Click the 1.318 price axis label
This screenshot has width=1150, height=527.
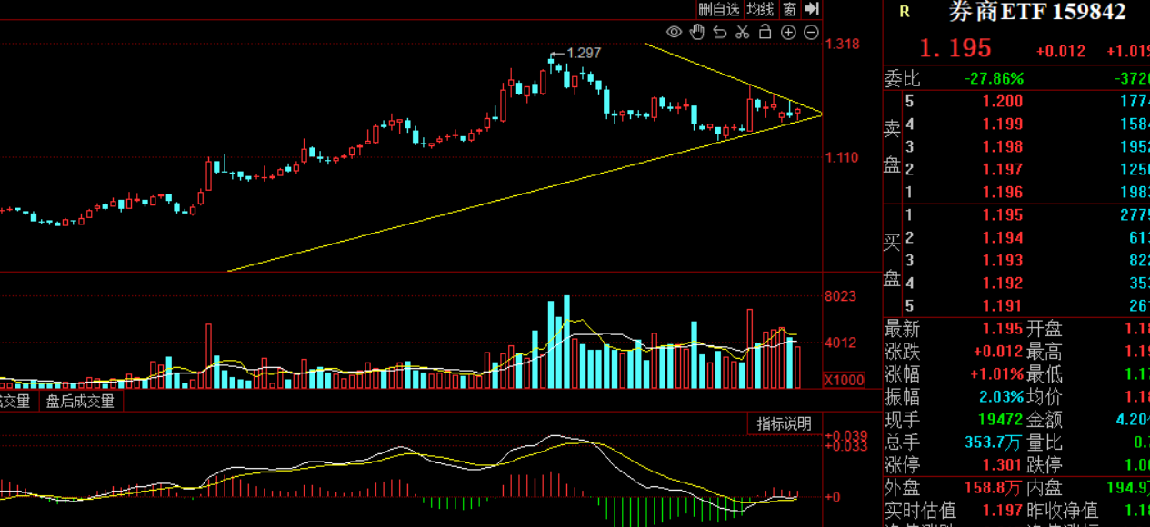point(843,44)
